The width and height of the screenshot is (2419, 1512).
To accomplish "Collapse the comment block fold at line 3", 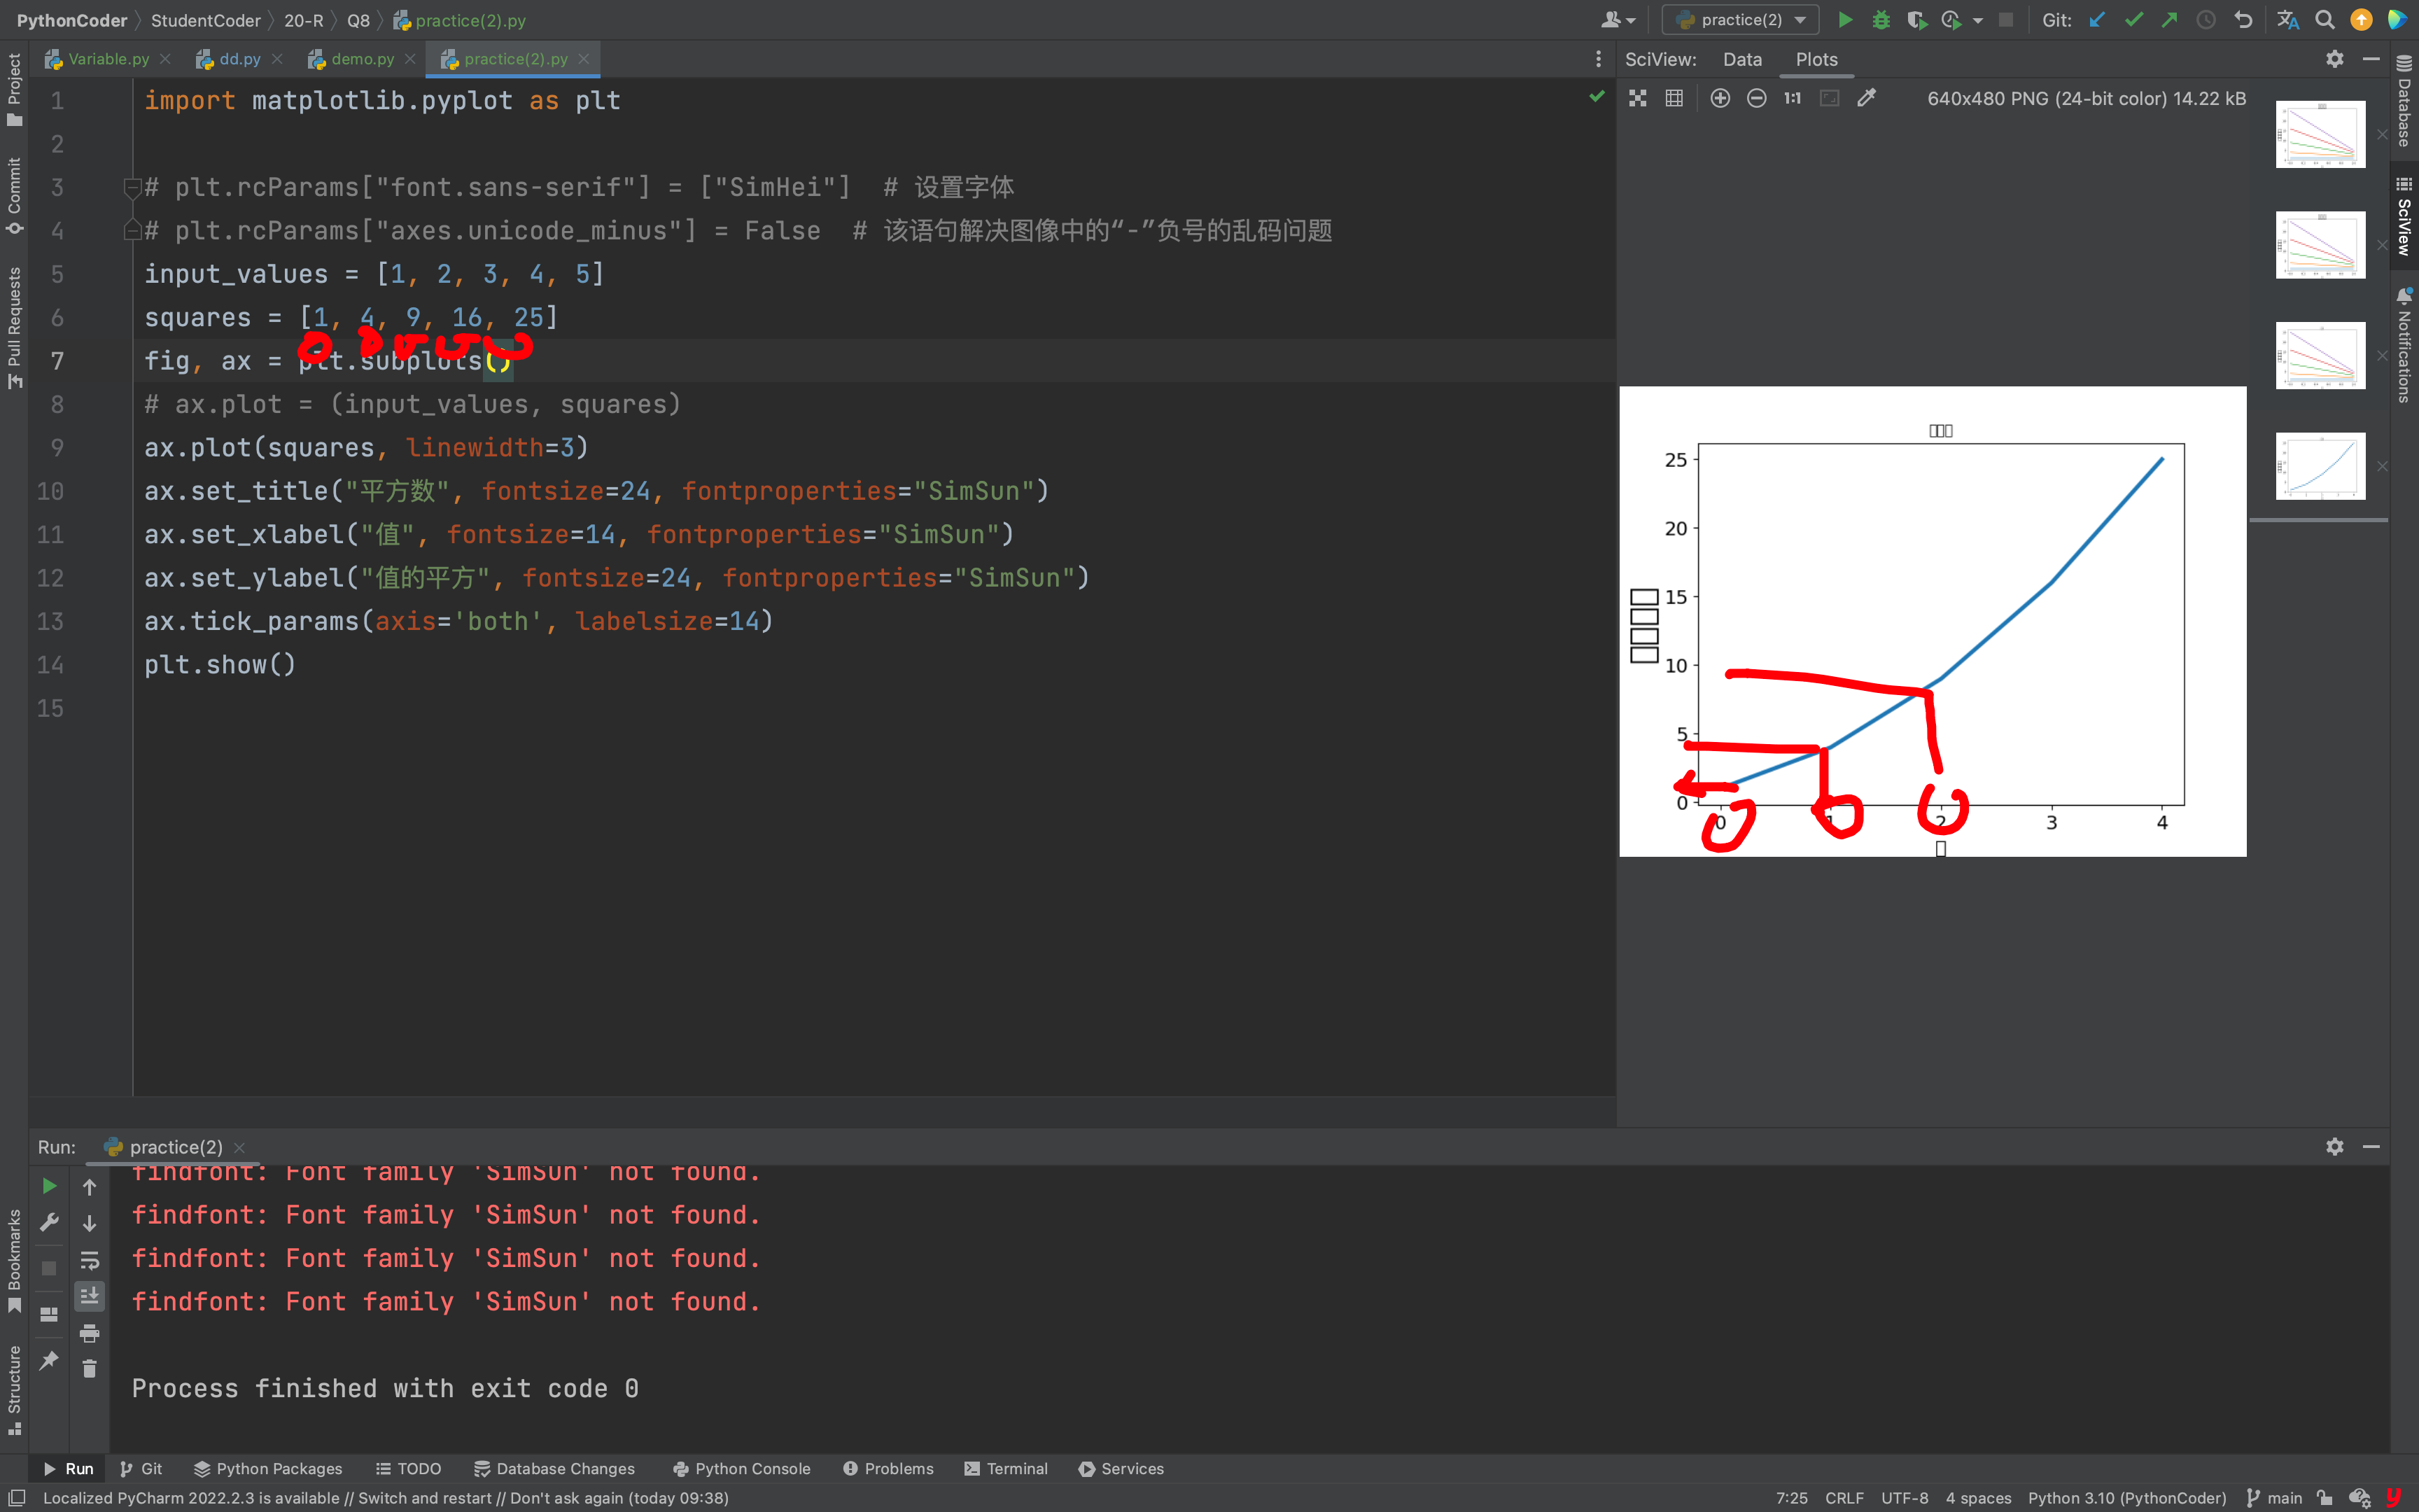I will [x=132, y=187].
